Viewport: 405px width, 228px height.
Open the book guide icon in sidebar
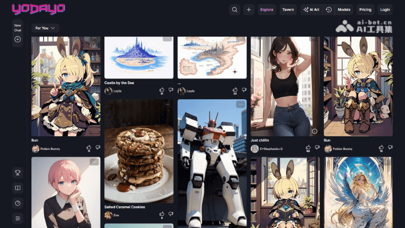18,188
